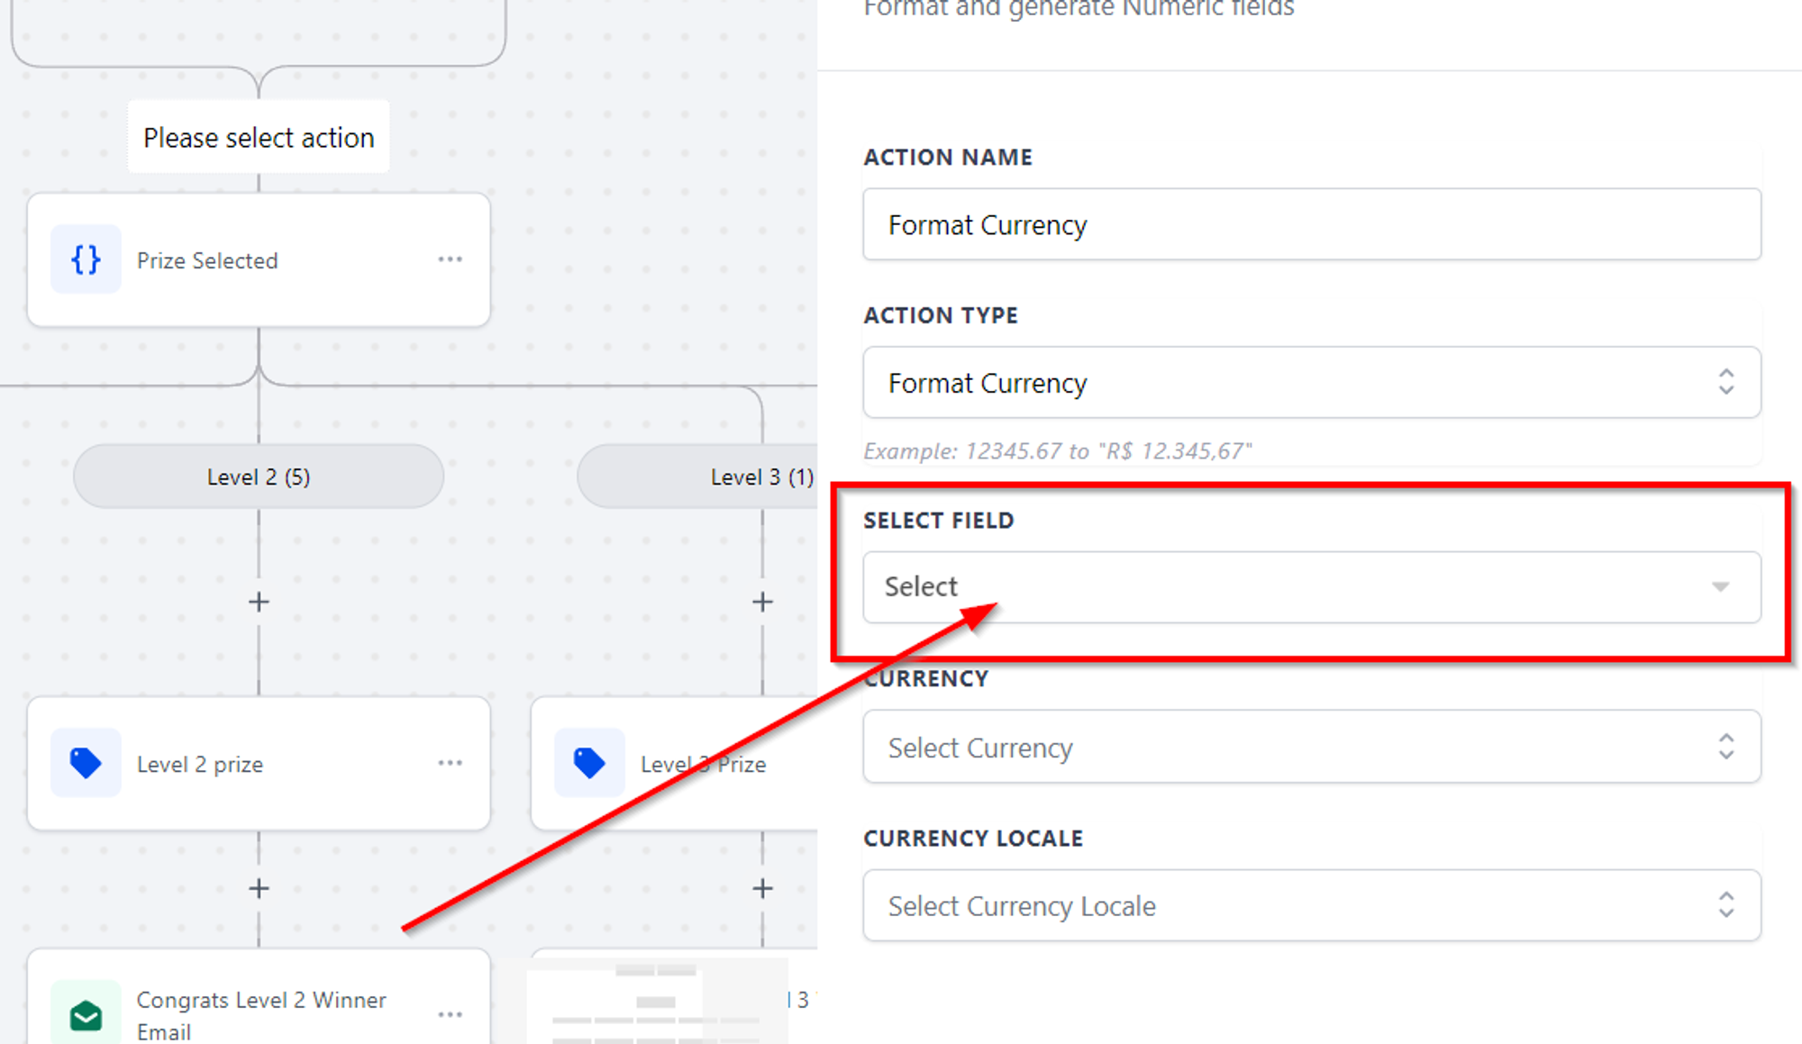The width and height of the screenshot is (1802, 1044).
Task: Click the Level 2 prize tag icon
Action: click(x=86, y=763)
